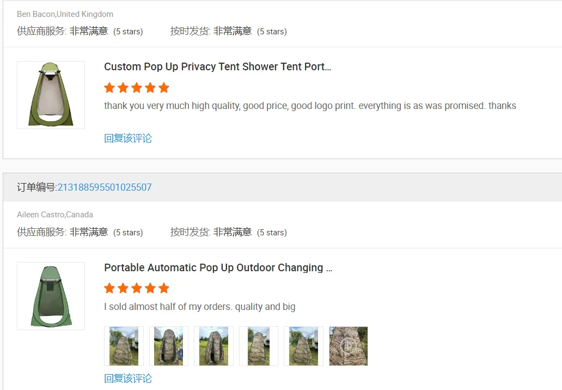Click star rating on Ben Bacon's review
Screen dimensions: 562x390
coord(137,88)
